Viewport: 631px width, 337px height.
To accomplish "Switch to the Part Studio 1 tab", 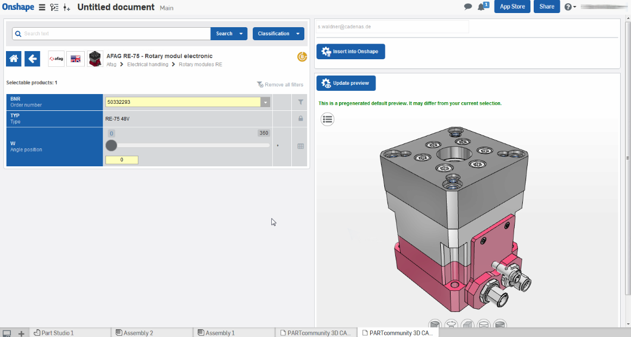I will [x=54, y=333].
